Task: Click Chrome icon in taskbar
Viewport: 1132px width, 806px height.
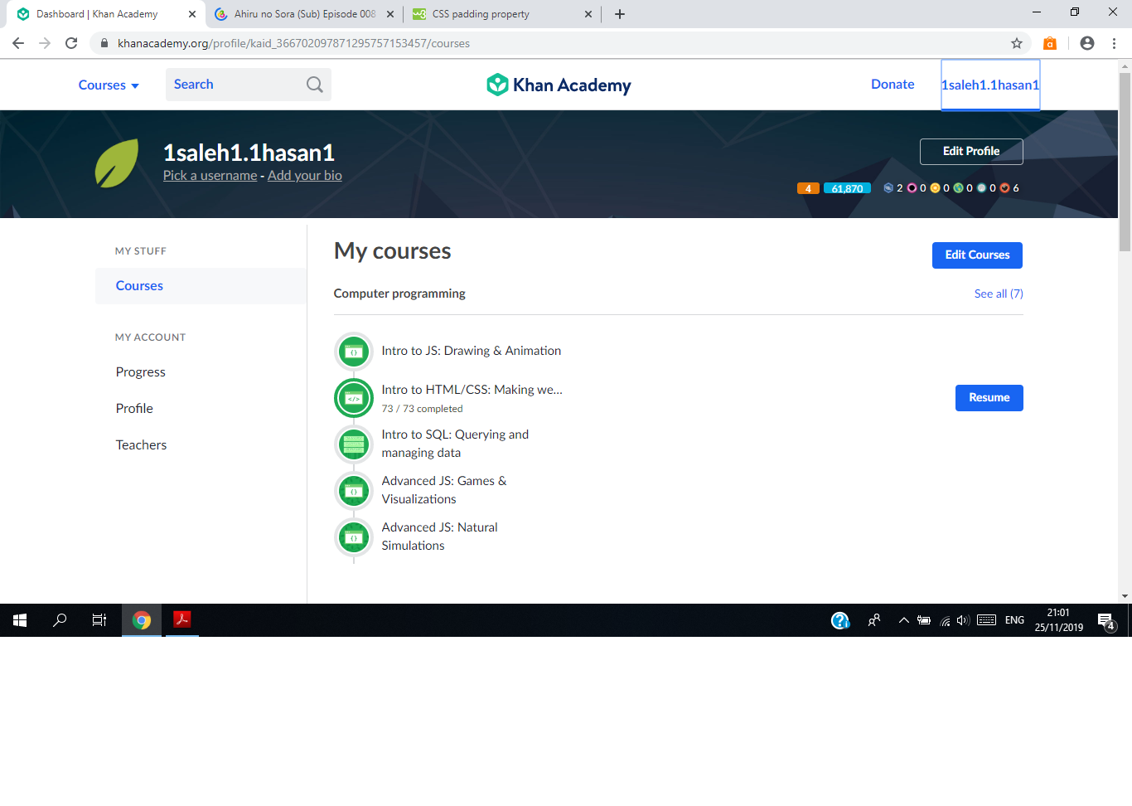Action: point(142,620)
